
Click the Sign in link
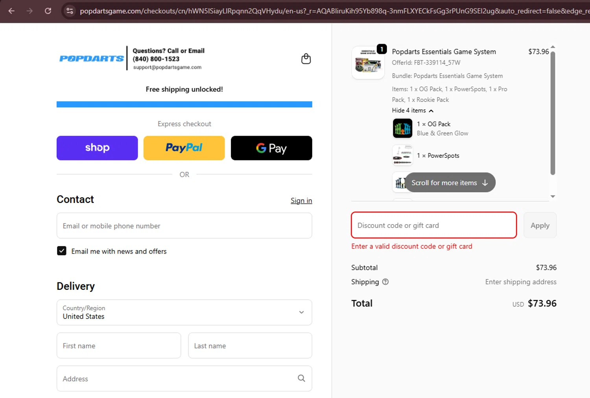pos(301,201)
